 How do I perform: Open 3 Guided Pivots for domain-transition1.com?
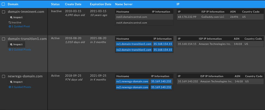click(20, 50)
